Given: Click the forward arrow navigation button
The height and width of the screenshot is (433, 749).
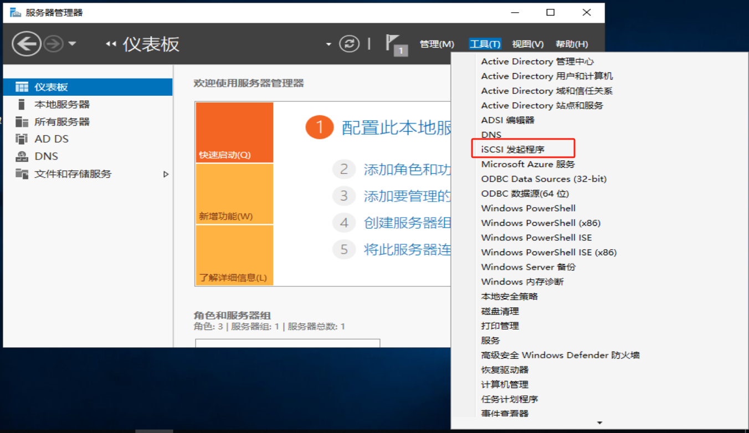Looking at the screenshot, I should (54, 44).
